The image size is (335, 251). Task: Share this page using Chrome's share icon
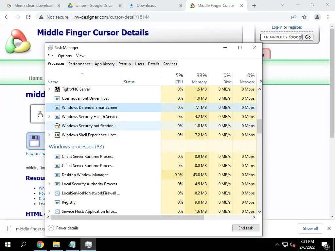[294, 17]
